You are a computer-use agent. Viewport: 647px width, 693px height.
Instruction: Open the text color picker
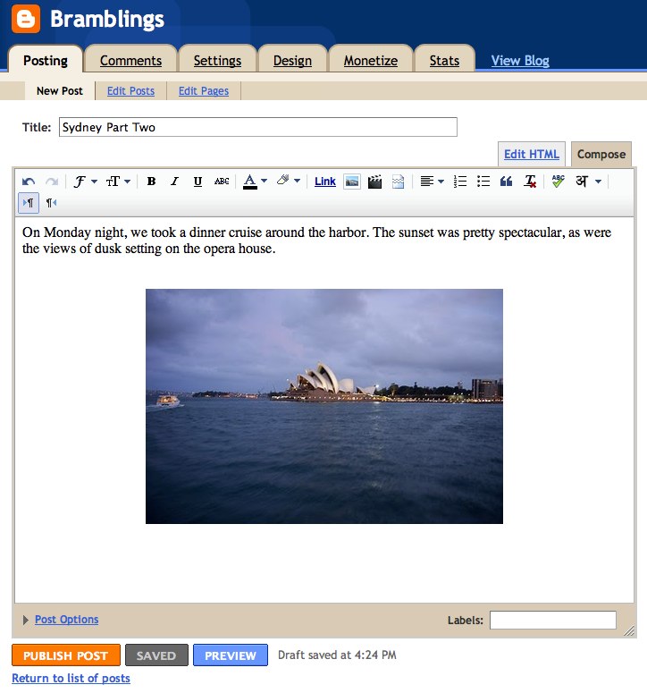pos(255,182)
